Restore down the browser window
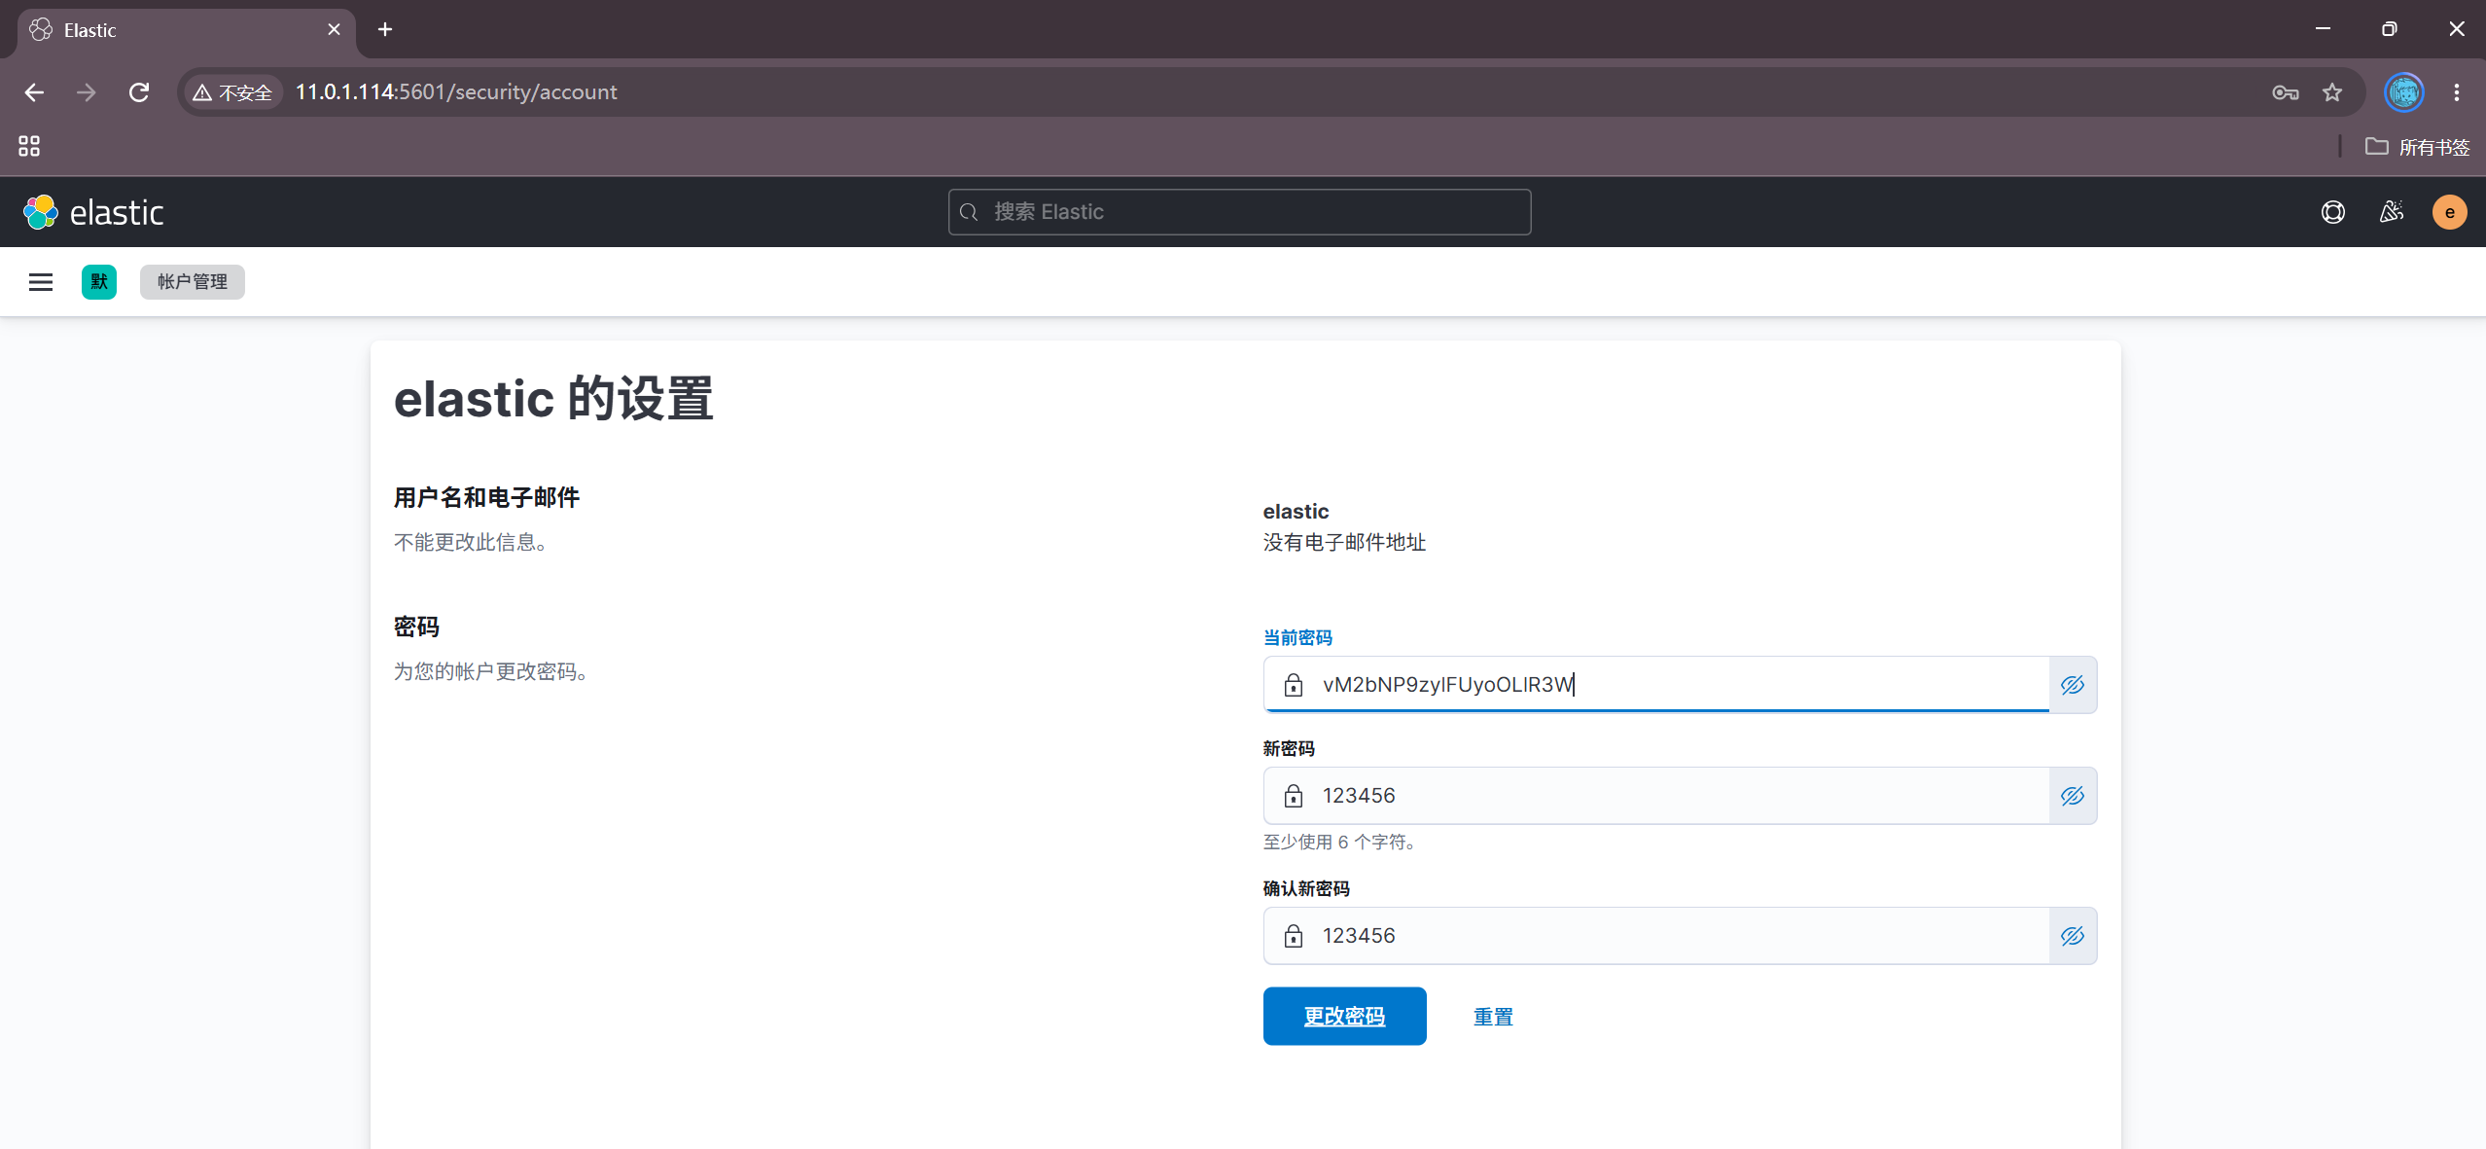The width and height of the screenshot is (2486, 1149). [x=2389, y=29]
